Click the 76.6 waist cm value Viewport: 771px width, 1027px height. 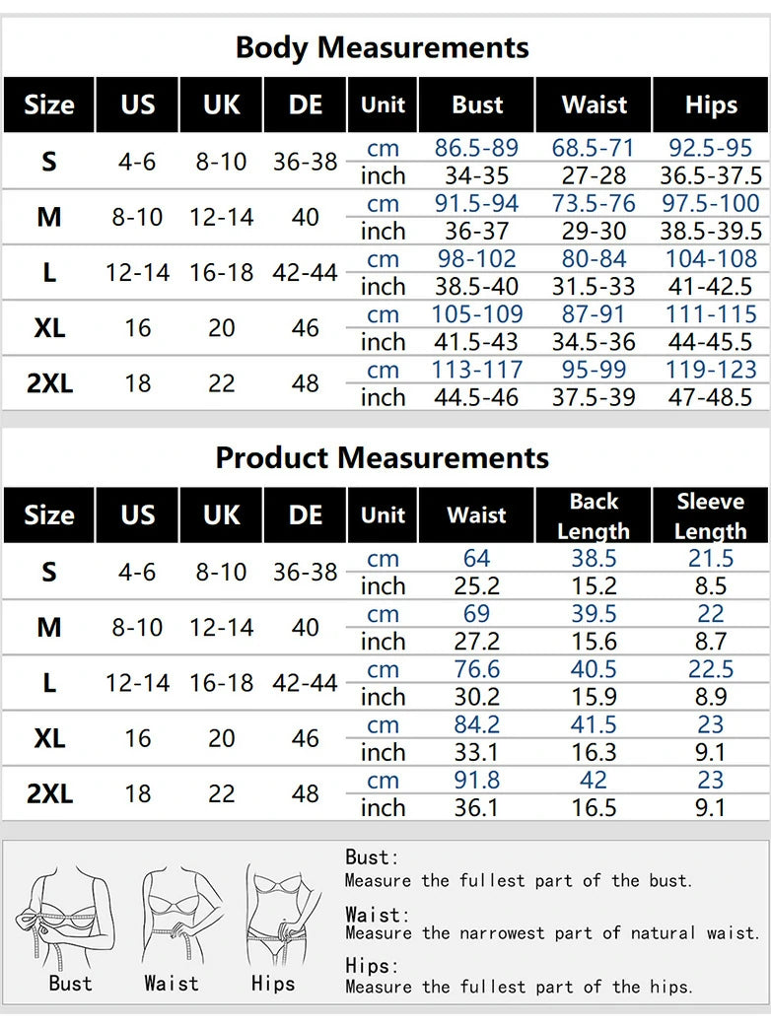[477, 669]
